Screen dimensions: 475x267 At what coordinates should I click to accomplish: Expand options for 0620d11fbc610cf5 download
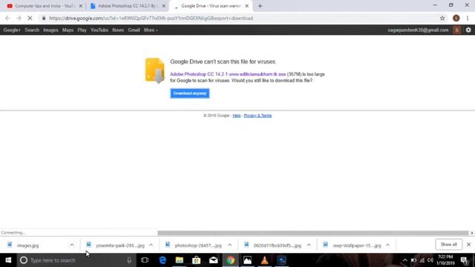(x=309, y=245)
